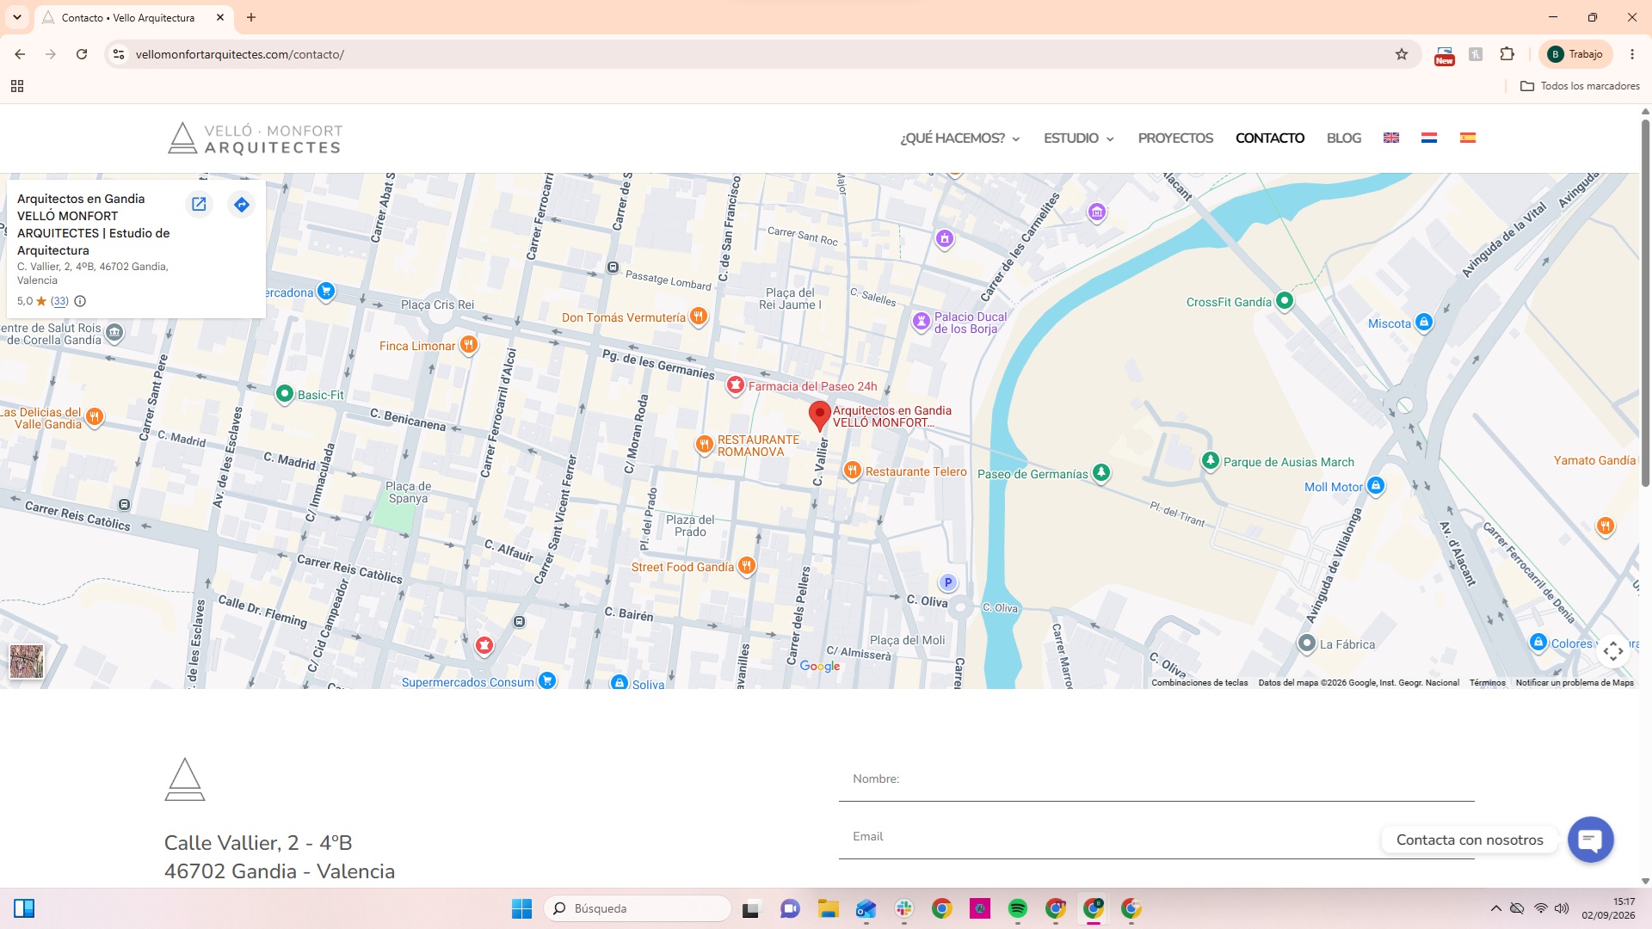
Task: Reload the current page
Action: pos(82,54)
